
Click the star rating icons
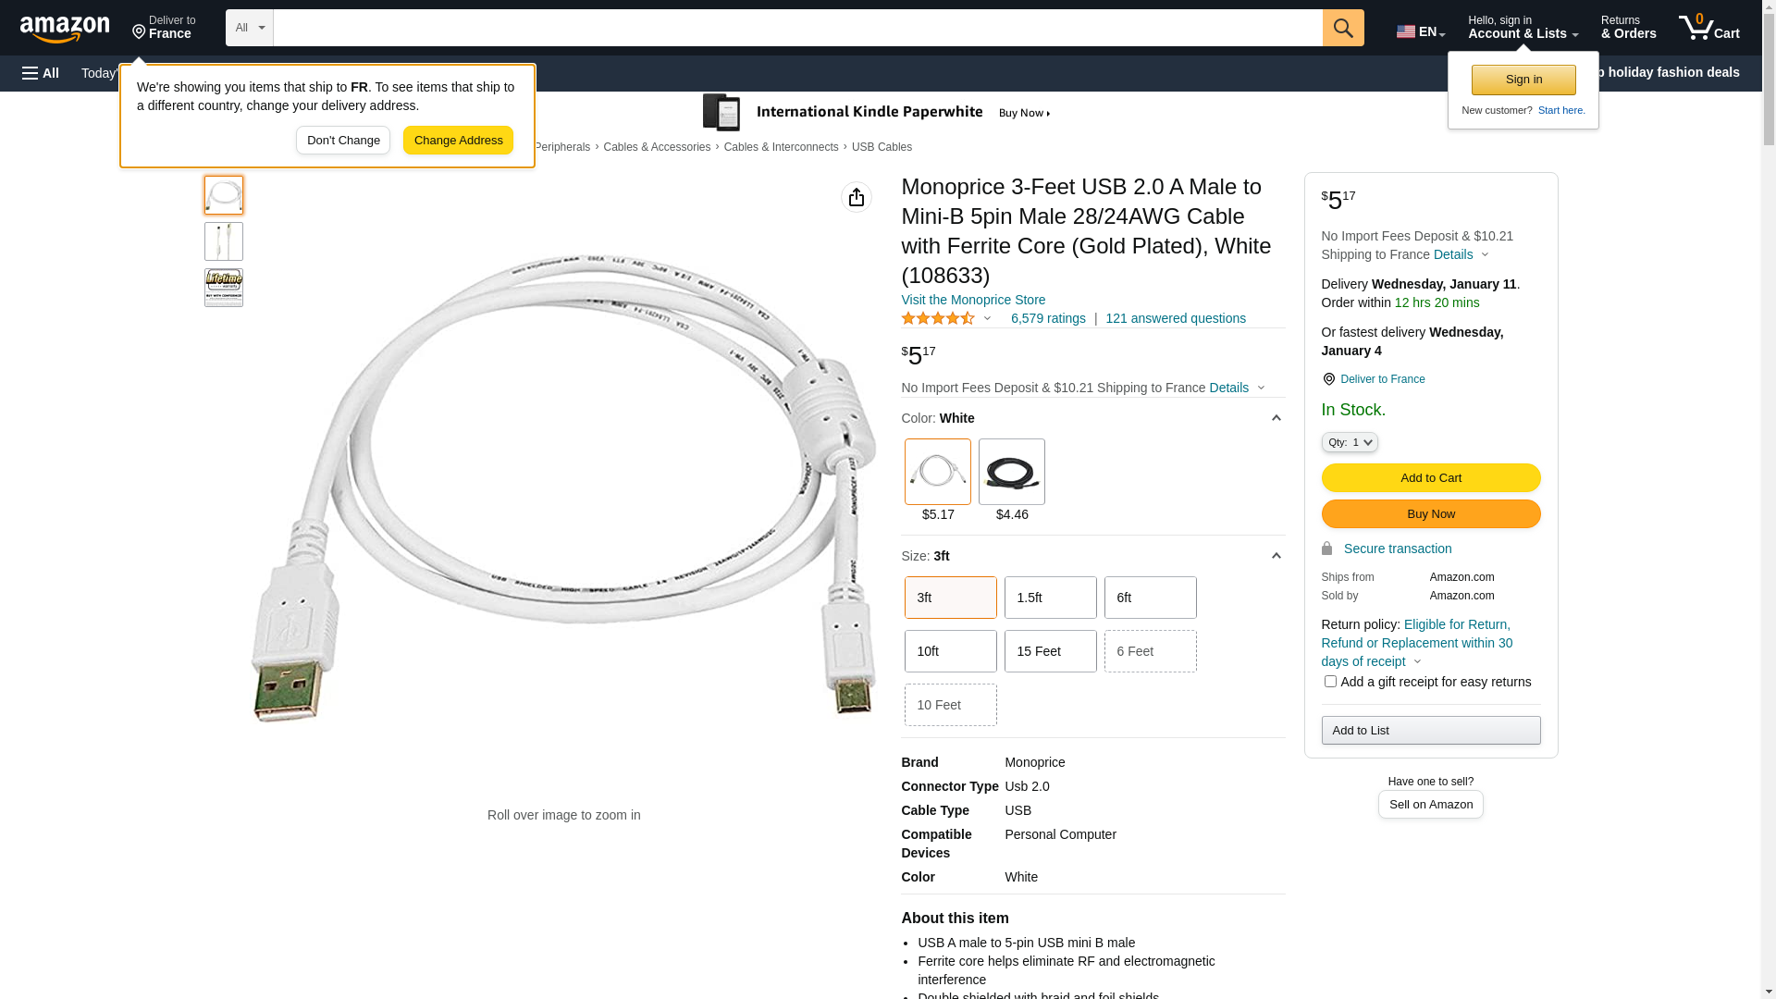click(x=937, y=318)
